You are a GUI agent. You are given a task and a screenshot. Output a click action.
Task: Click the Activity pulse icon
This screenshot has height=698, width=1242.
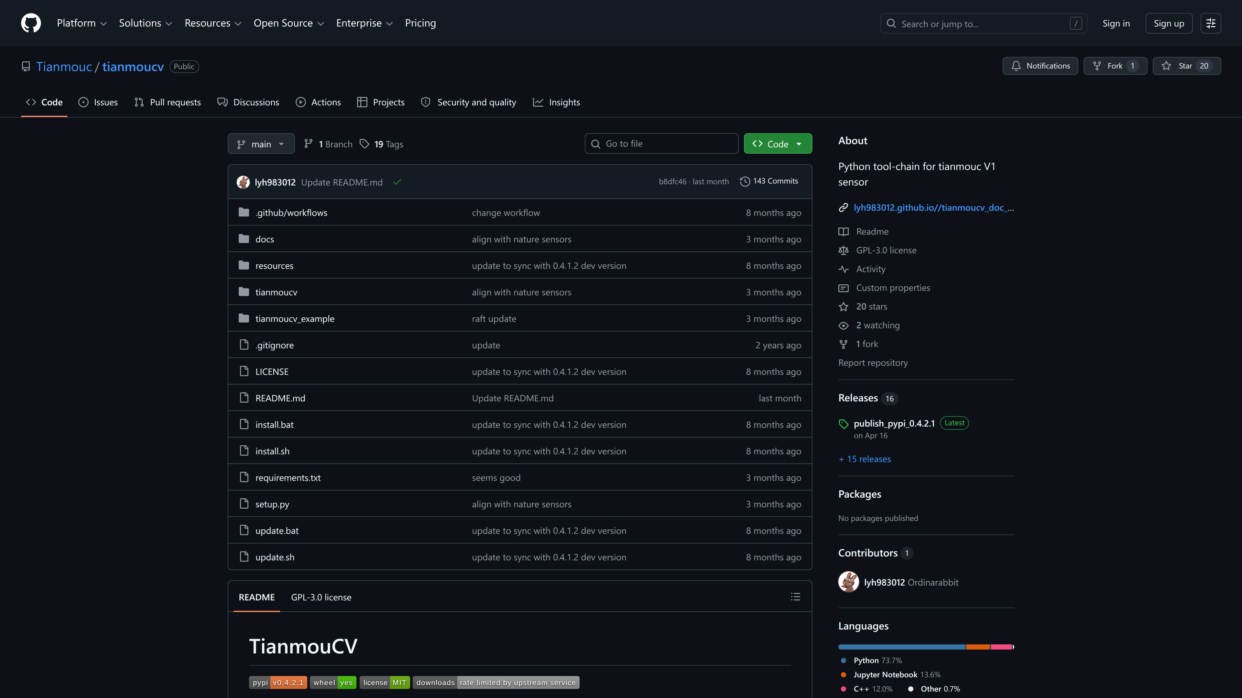[x=843, y=269]
